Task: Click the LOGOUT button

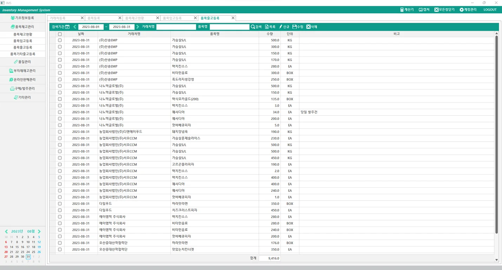Action: 490,10
